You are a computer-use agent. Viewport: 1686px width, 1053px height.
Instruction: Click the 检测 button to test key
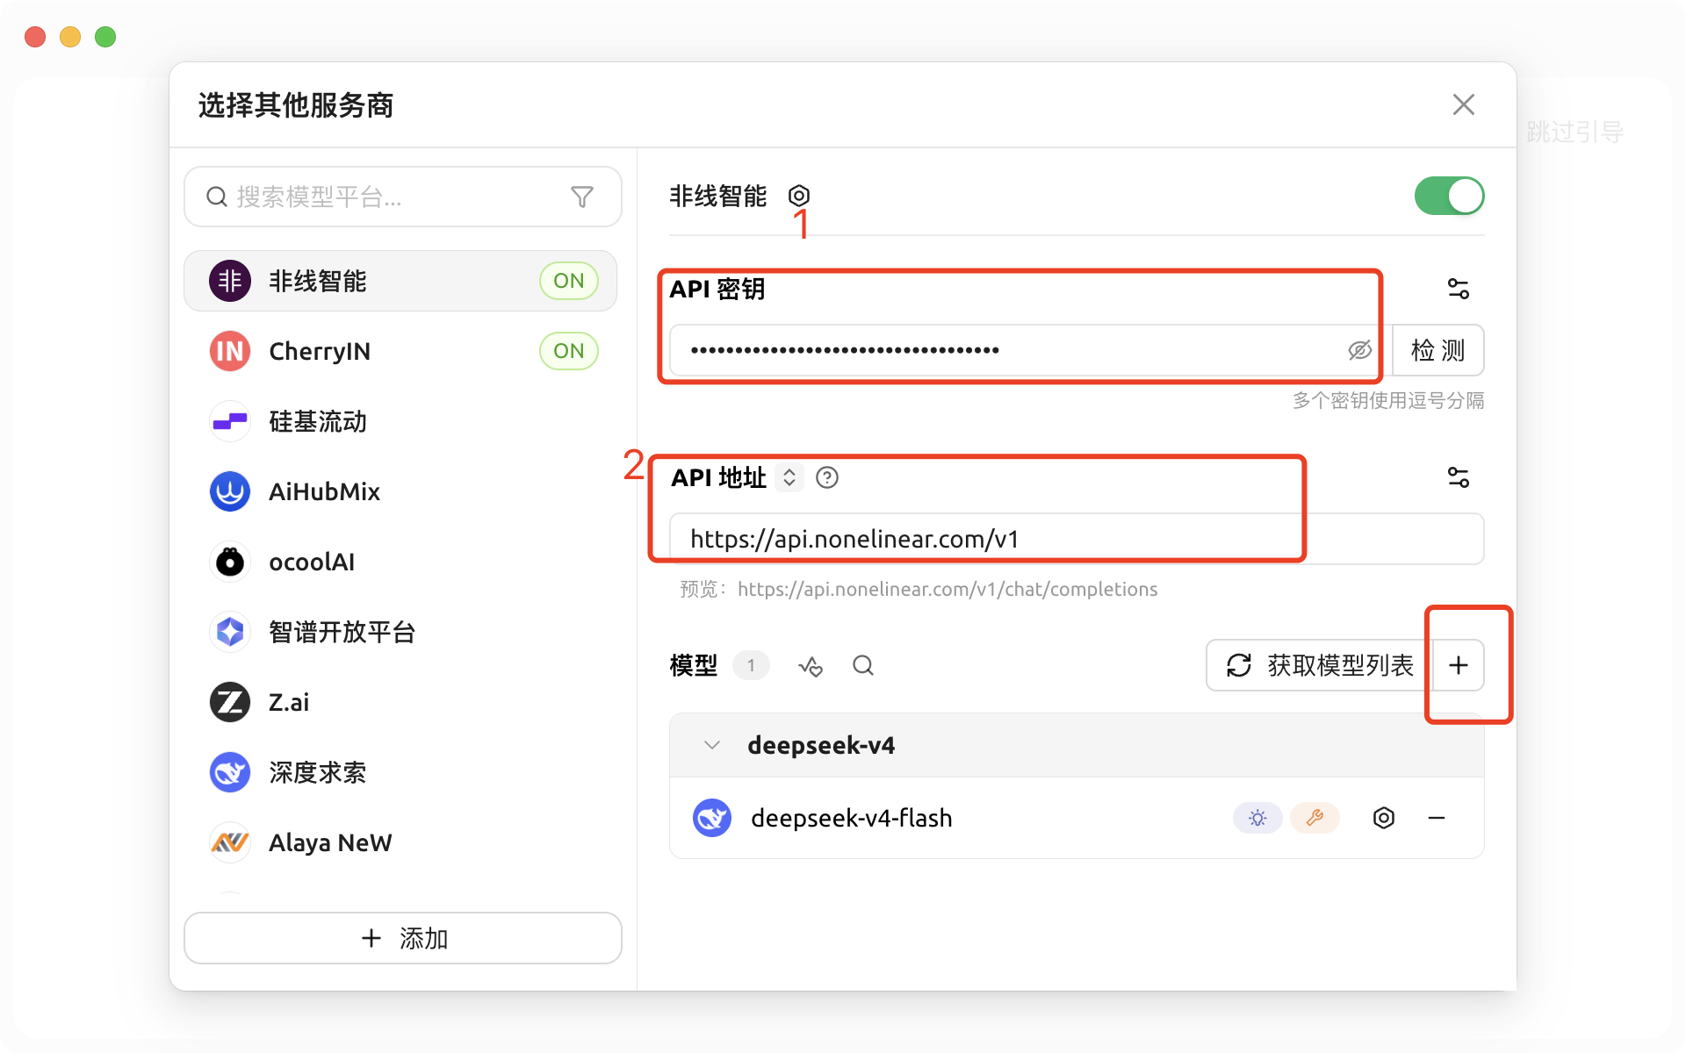(x=1438, y=350)
